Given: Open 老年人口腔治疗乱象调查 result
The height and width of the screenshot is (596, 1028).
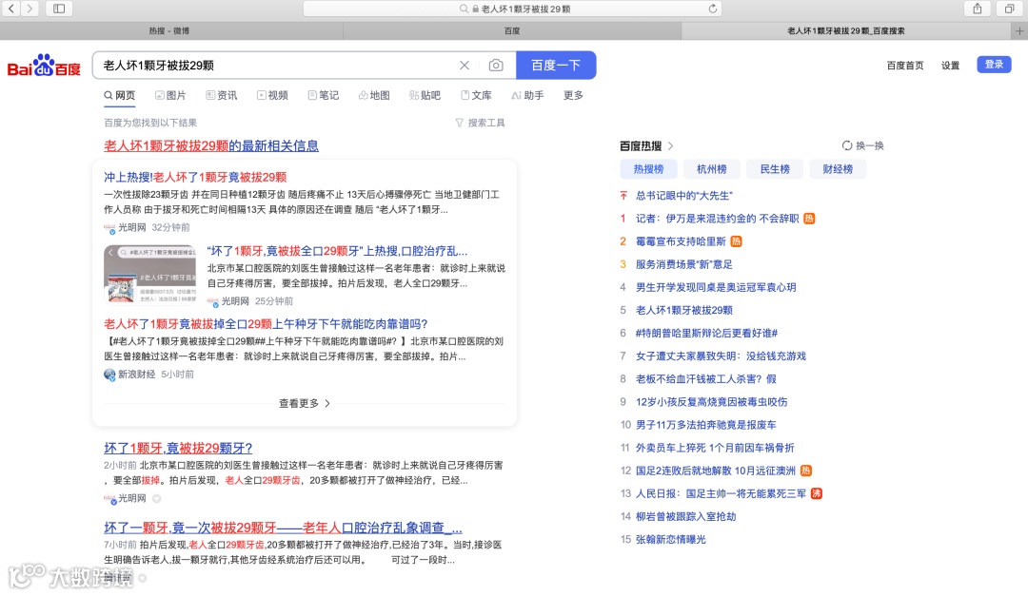Looking at the screenshot, I should [284, 528].
